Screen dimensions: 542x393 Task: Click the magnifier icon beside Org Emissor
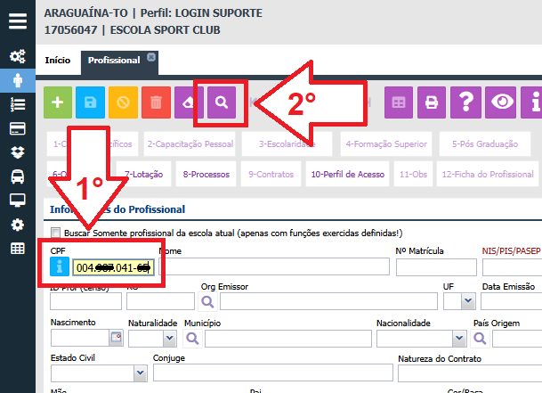pyautogui.click(x=207, y=301)
